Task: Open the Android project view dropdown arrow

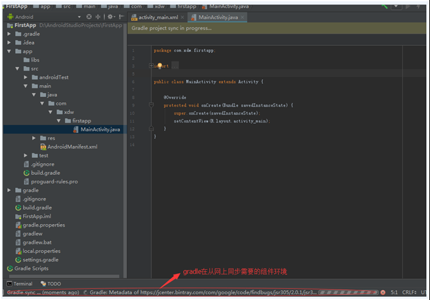Action: pyautogui.click(x=79, y=17)
